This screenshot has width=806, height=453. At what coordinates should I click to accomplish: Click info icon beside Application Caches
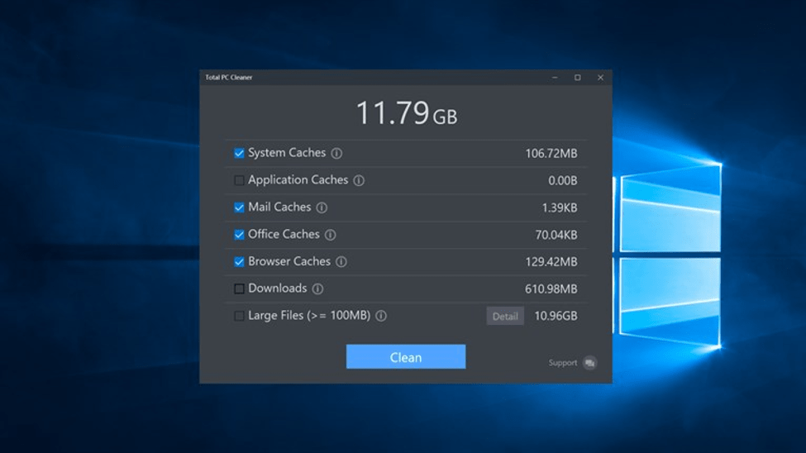tap(359, 180)
